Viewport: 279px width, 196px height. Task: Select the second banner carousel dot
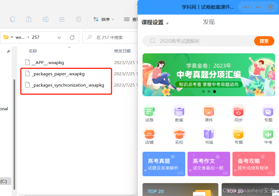(x=209, y=92)
